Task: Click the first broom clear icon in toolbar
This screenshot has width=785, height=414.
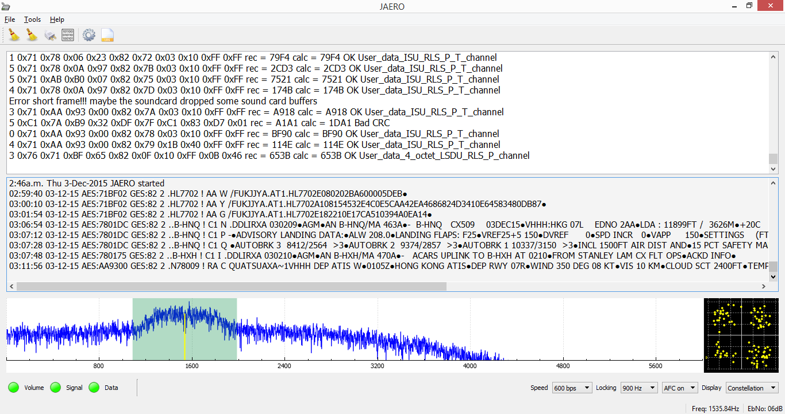Action: tap(14, 35)
